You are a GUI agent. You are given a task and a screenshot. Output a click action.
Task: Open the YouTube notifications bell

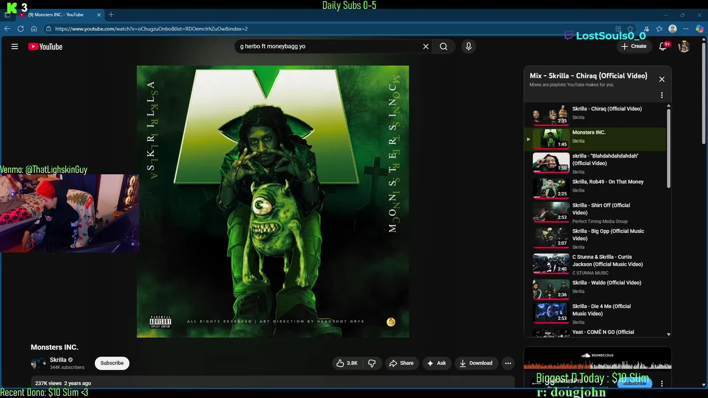pos(663,46)
